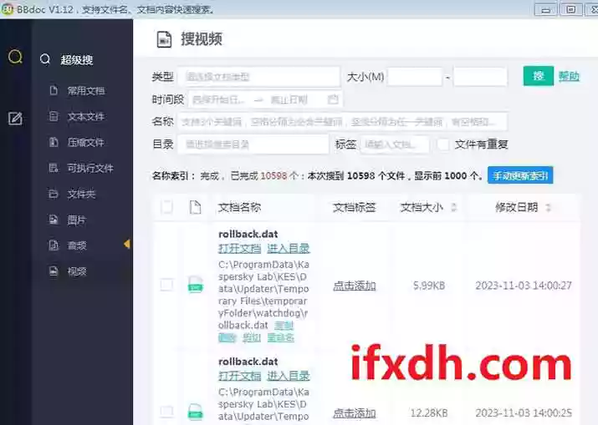This screenshot has height=425, width=598.
Task: Pick the end date in 时间段
Action: [x=289, y=99]
